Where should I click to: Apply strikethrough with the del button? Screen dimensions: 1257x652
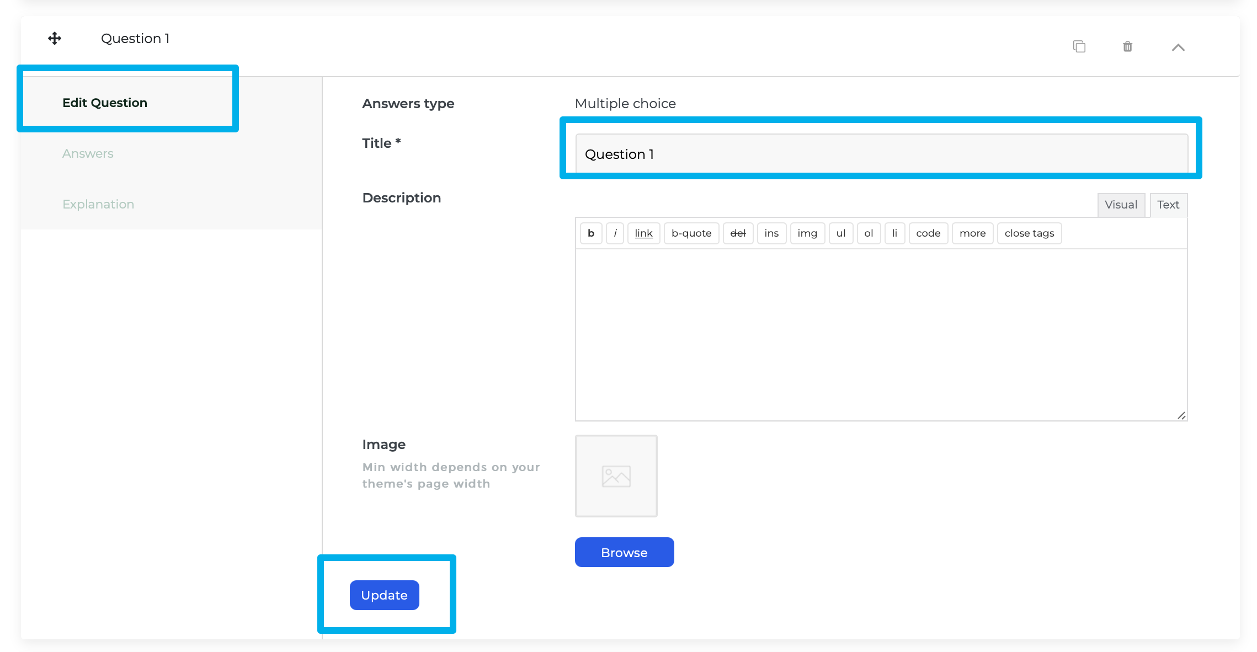[738, 233]
